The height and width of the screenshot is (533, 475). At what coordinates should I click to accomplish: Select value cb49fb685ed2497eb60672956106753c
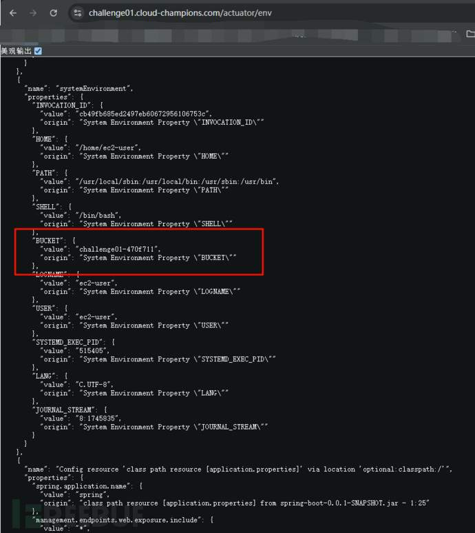pyautogui.click(x=142, y=114)
